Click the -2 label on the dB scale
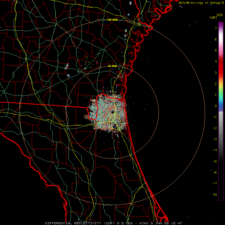This screenshot has width=225, height=225. tap(215, 128)
